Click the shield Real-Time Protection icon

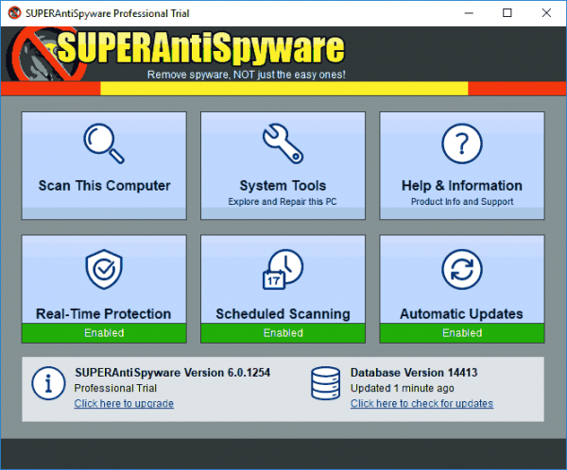pos(104,269)
